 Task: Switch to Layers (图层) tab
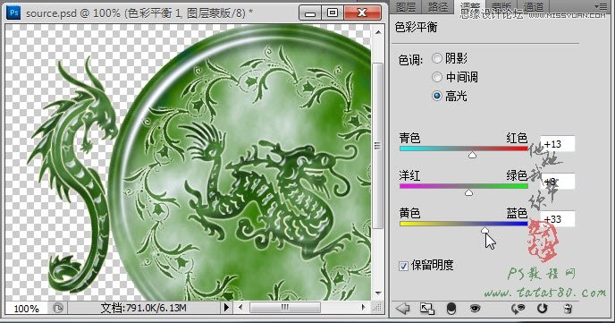pyautogui.click(x=406, y=6)
